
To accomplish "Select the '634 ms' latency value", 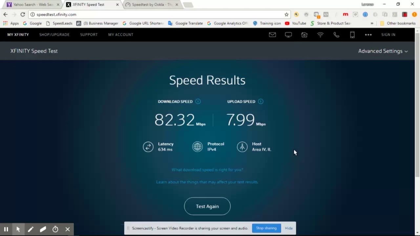I will point(165,149).
